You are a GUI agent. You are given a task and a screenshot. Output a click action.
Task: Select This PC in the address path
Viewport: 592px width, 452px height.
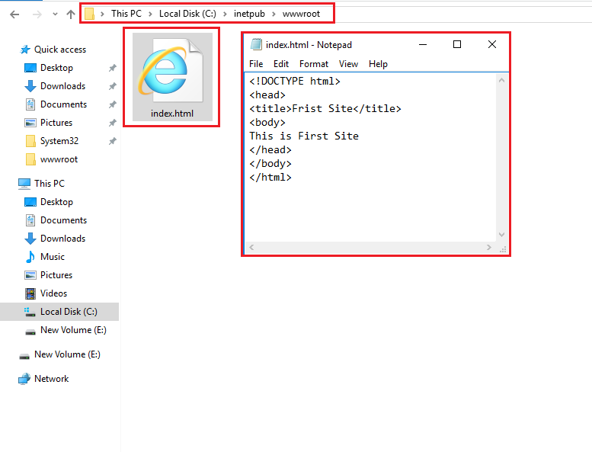tap(126, 14)
